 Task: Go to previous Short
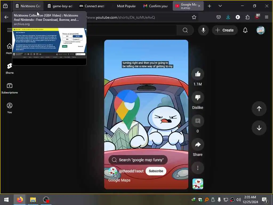click(x=259, y=109)
